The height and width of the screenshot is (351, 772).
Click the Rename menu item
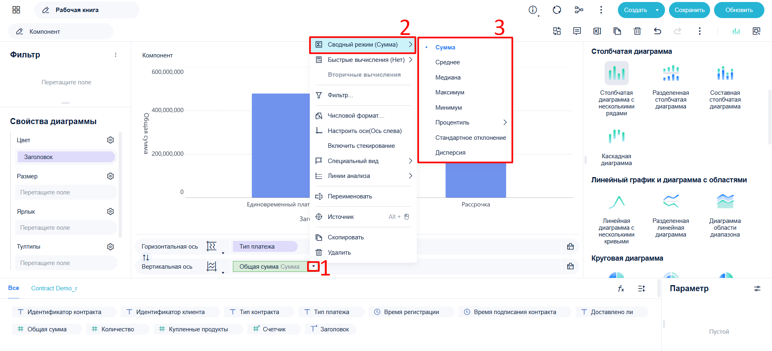350,196
